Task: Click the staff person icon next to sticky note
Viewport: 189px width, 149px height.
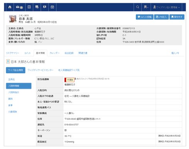Action: [x=75, y=79]
